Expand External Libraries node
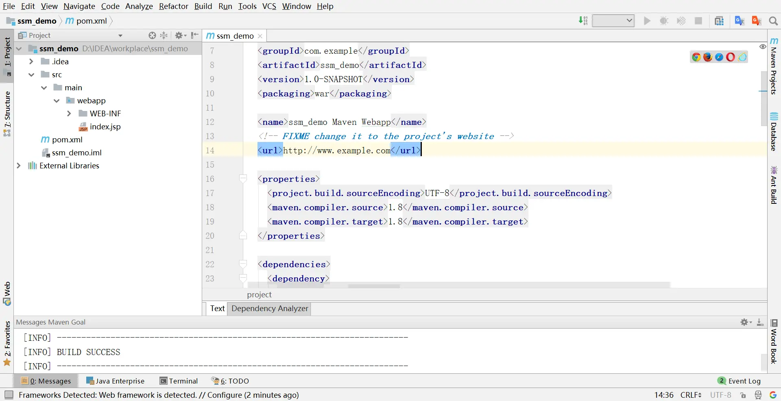 pos(18,166)
